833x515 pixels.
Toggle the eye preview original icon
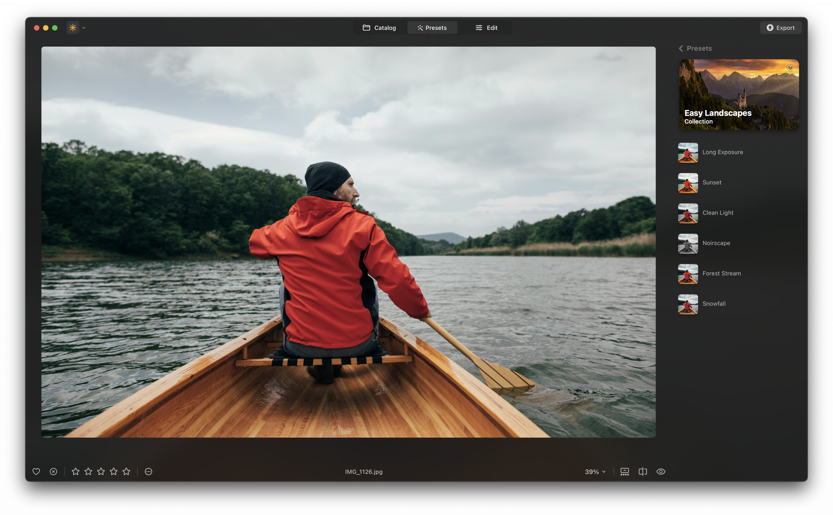[x=661, y=472]
